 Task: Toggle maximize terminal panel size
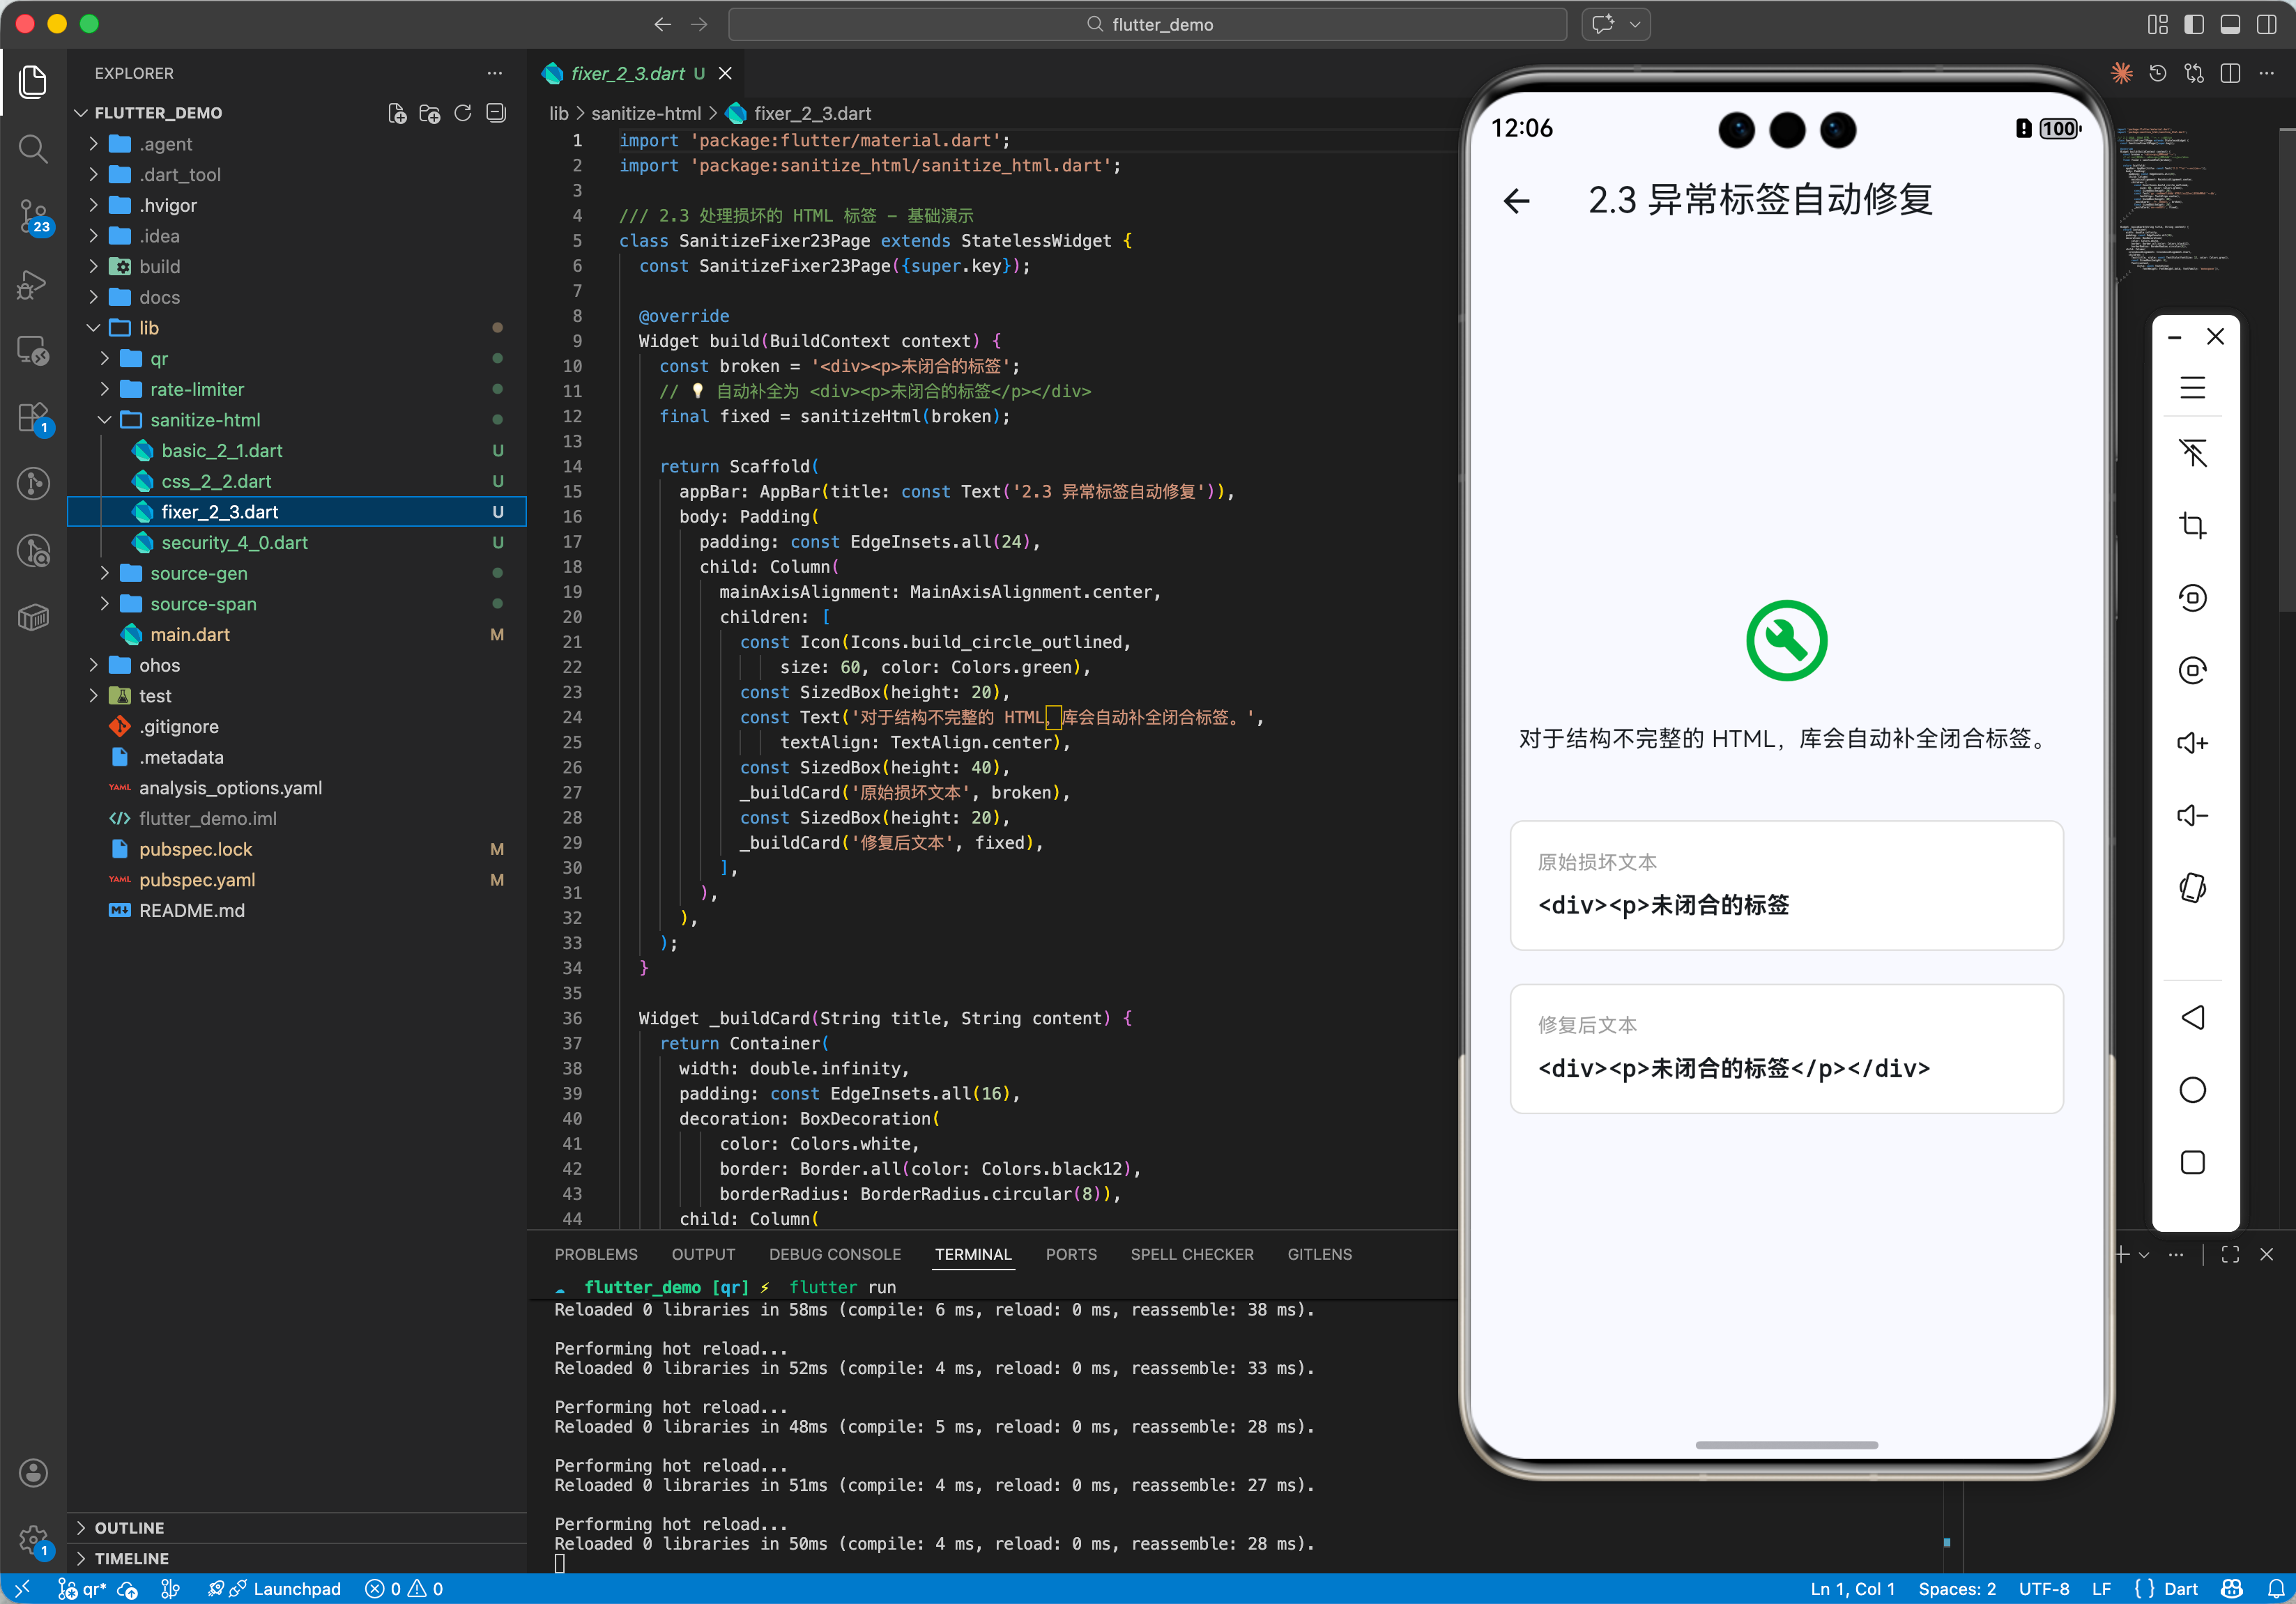(x=2230, y=1254)
